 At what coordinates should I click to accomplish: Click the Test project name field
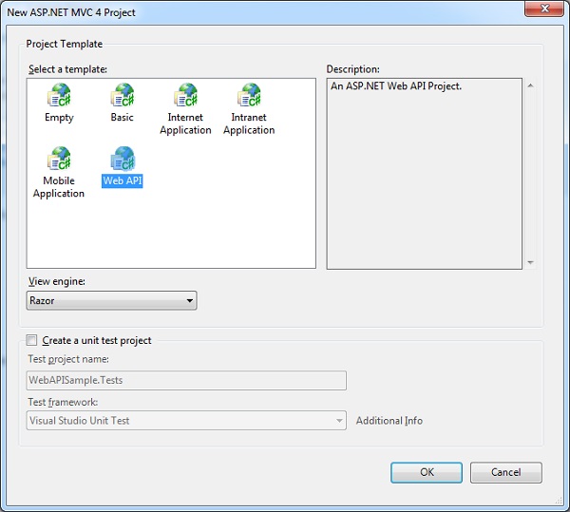tap(186, 380)
